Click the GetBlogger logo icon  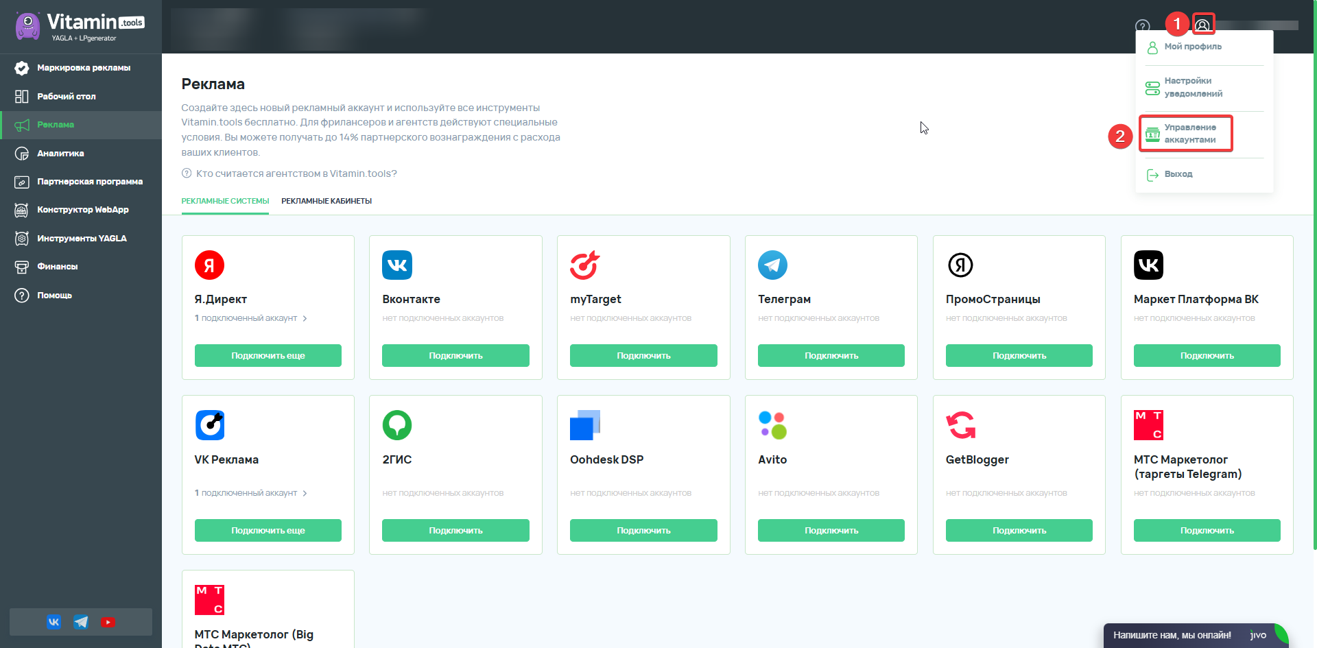[960, 425]
